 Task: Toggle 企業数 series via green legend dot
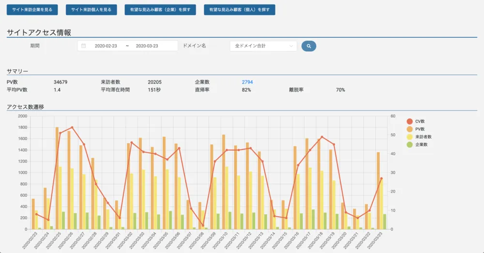coord(409,144)
